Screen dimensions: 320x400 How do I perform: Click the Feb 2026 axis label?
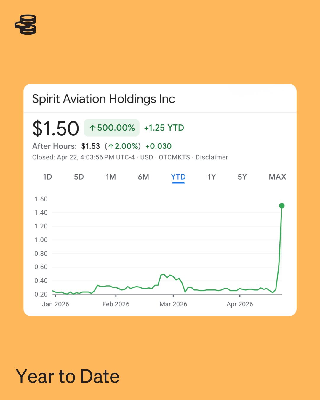pyautogui.click(x=116, y=304)
